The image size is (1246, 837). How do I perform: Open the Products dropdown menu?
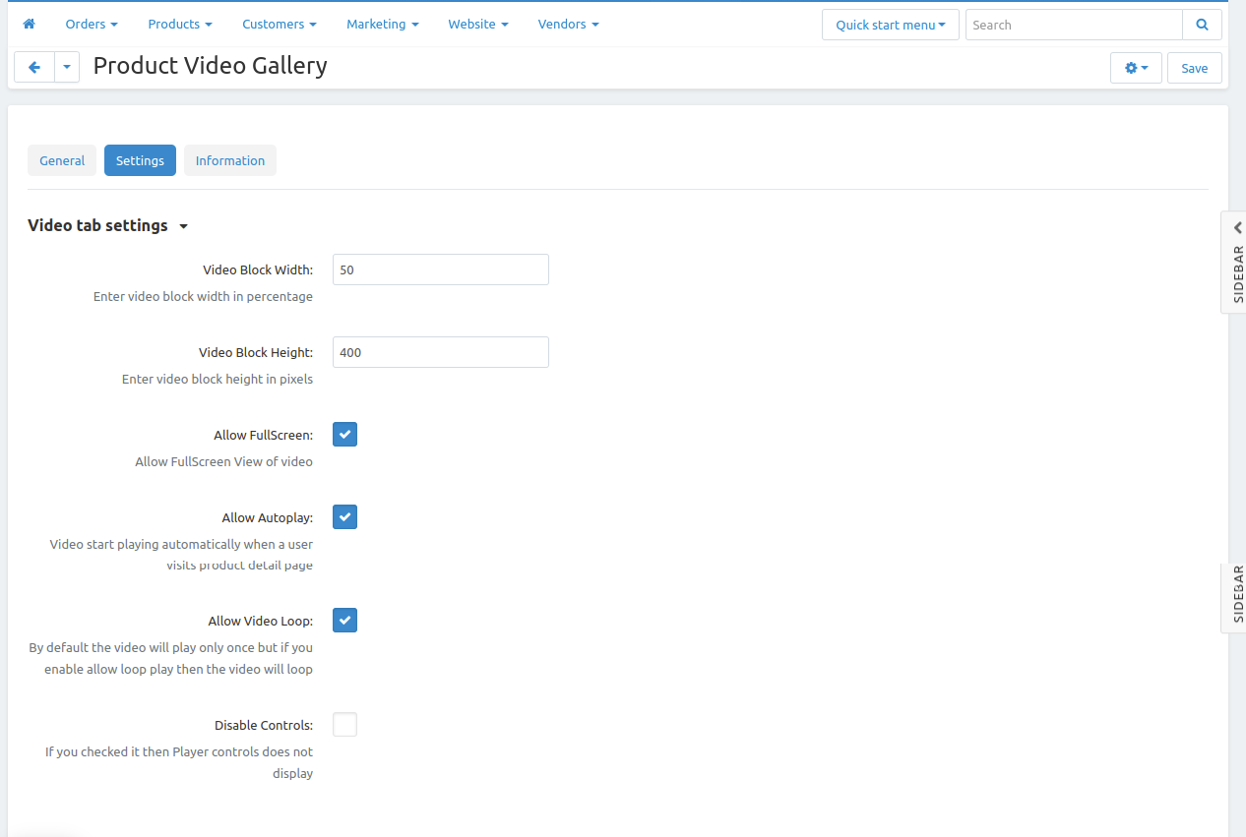(180, 24)
